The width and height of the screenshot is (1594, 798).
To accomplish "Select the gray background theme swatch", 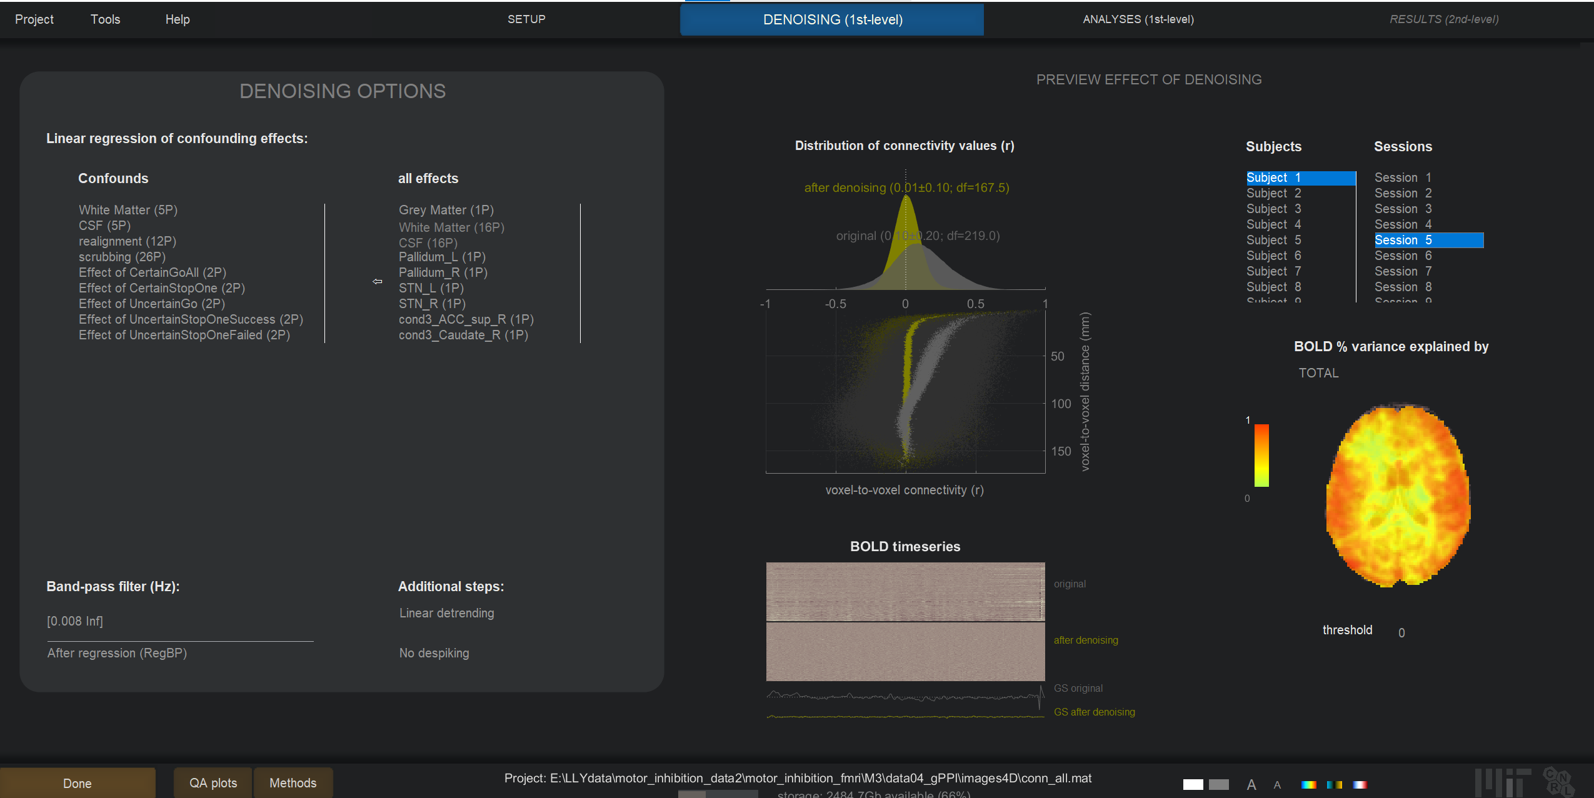I will (1218, 784).
